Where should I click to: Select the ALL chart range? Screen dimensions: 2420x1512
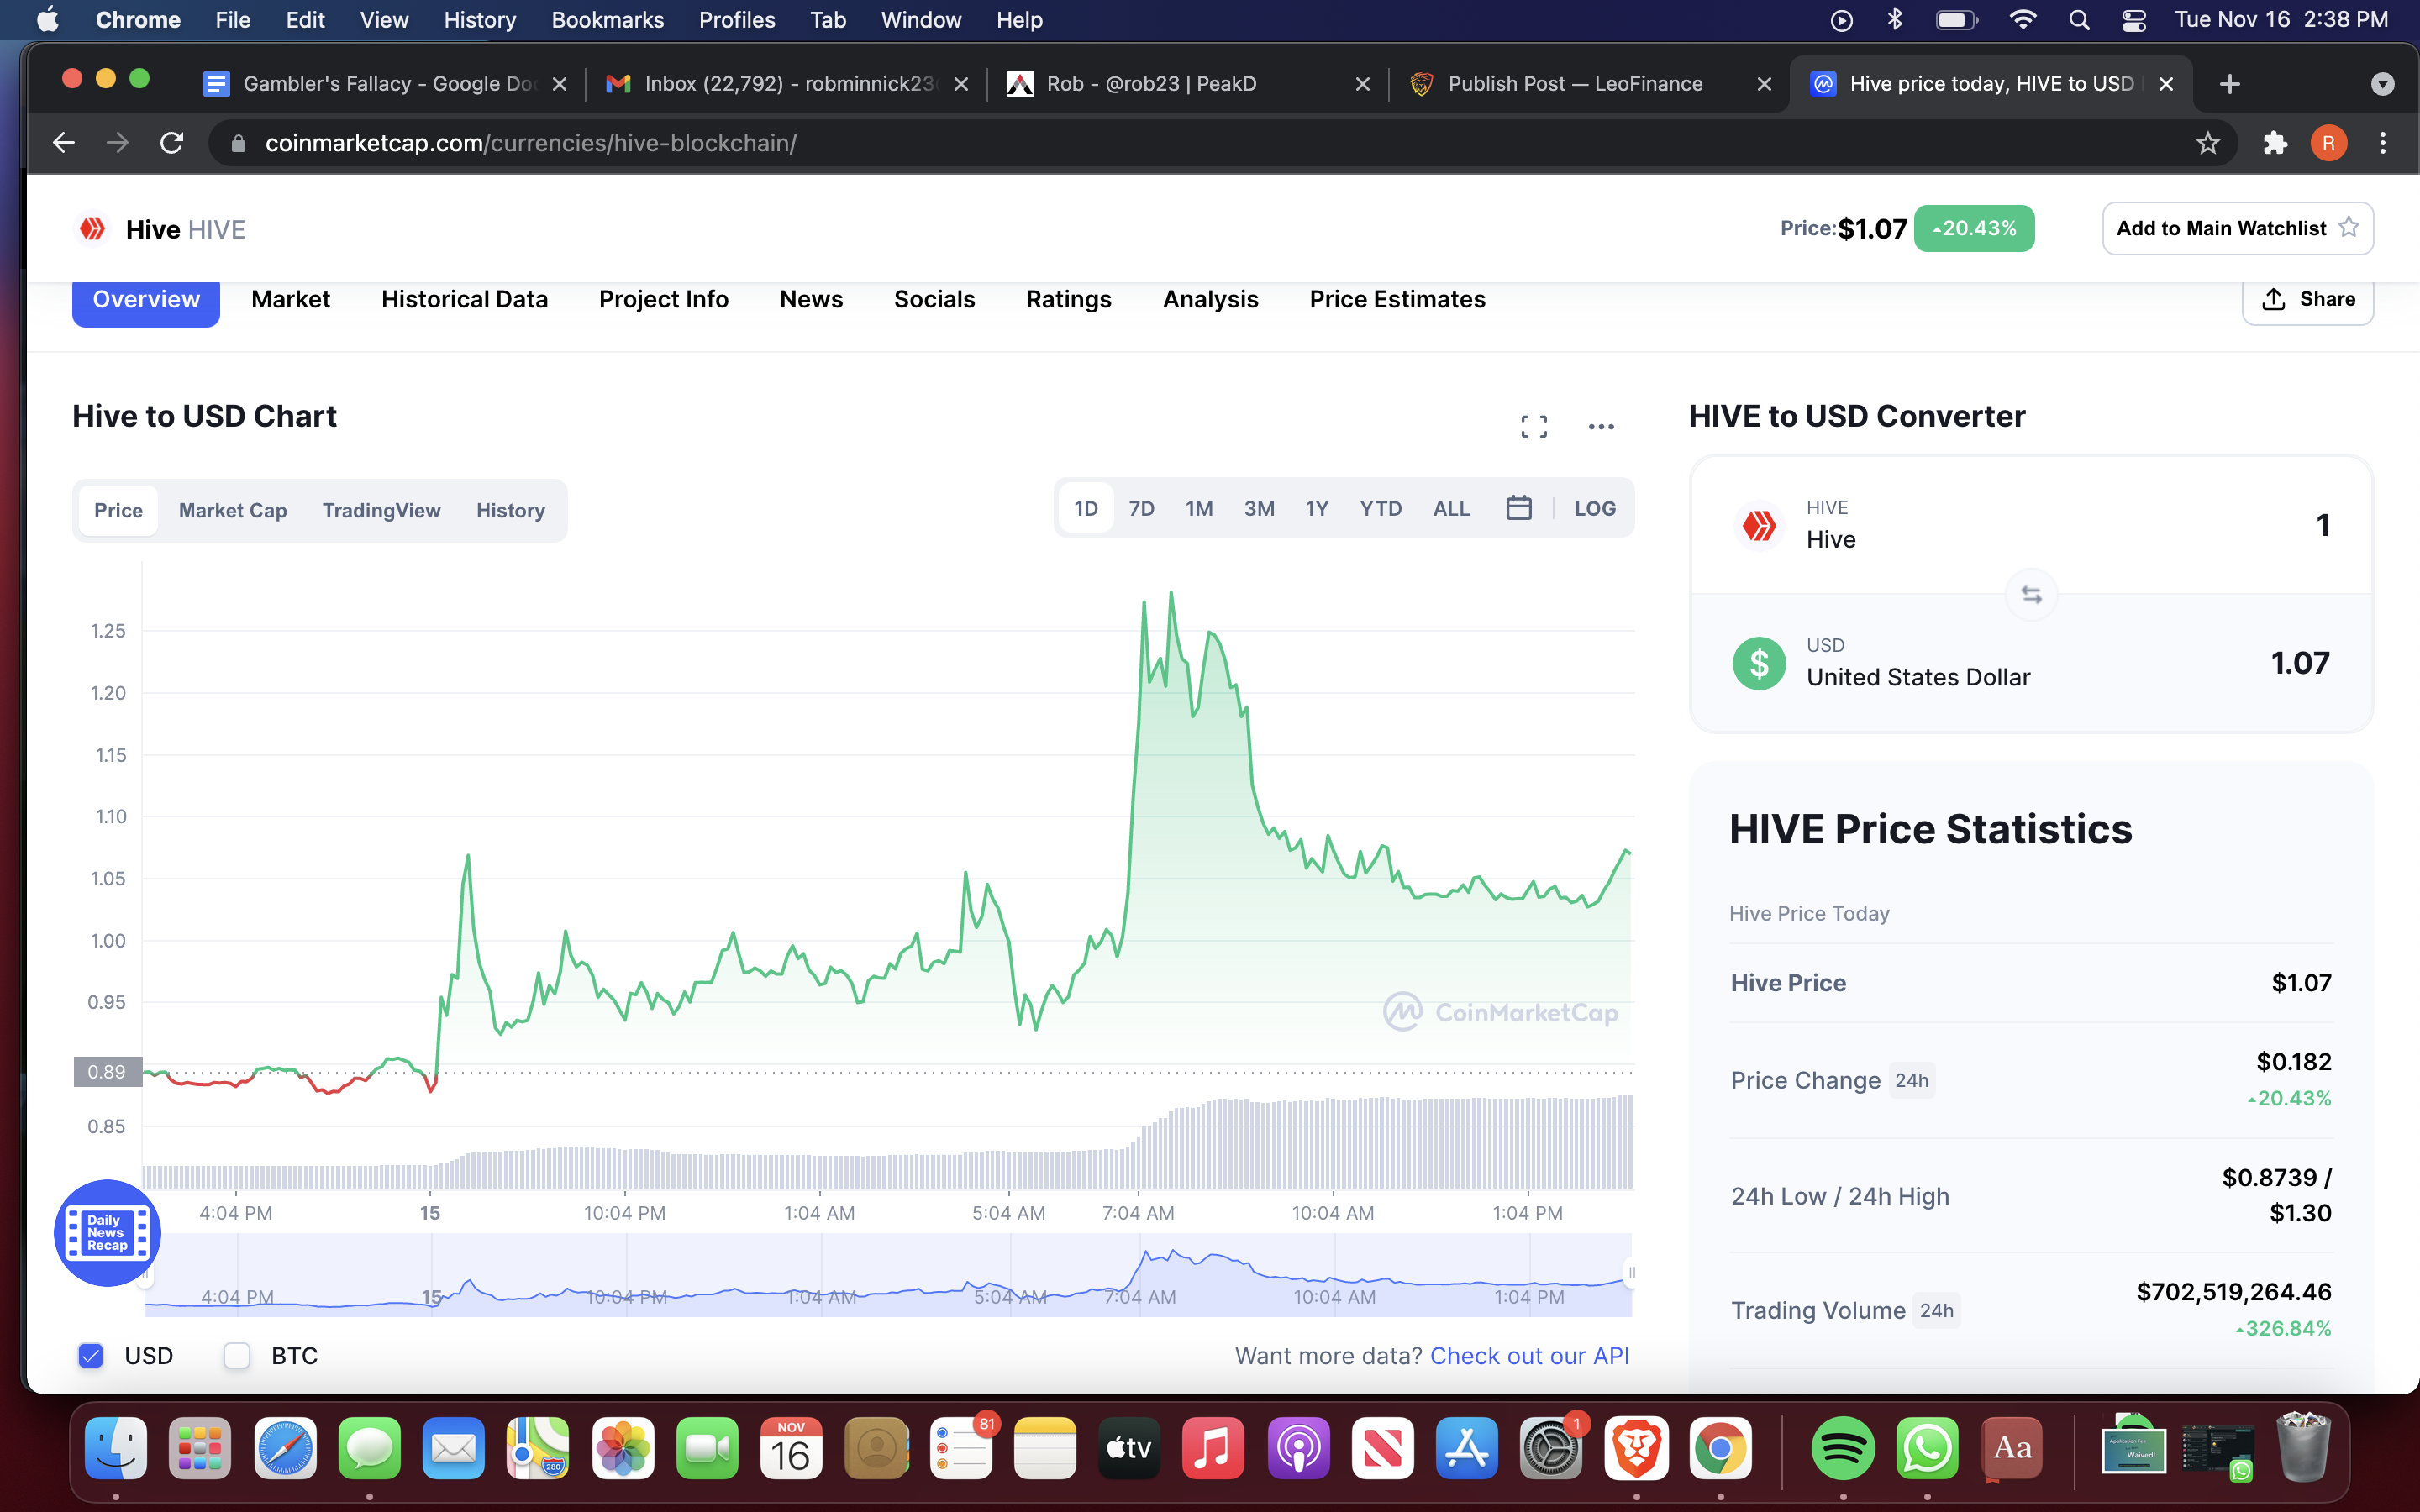(1451, 508)
